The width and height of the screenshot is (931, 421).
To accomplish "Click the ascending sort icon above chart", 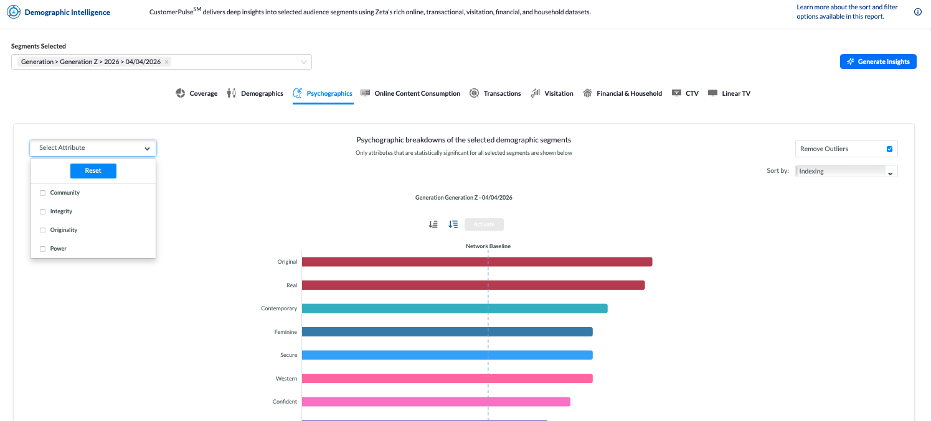I will coord(433,224).
